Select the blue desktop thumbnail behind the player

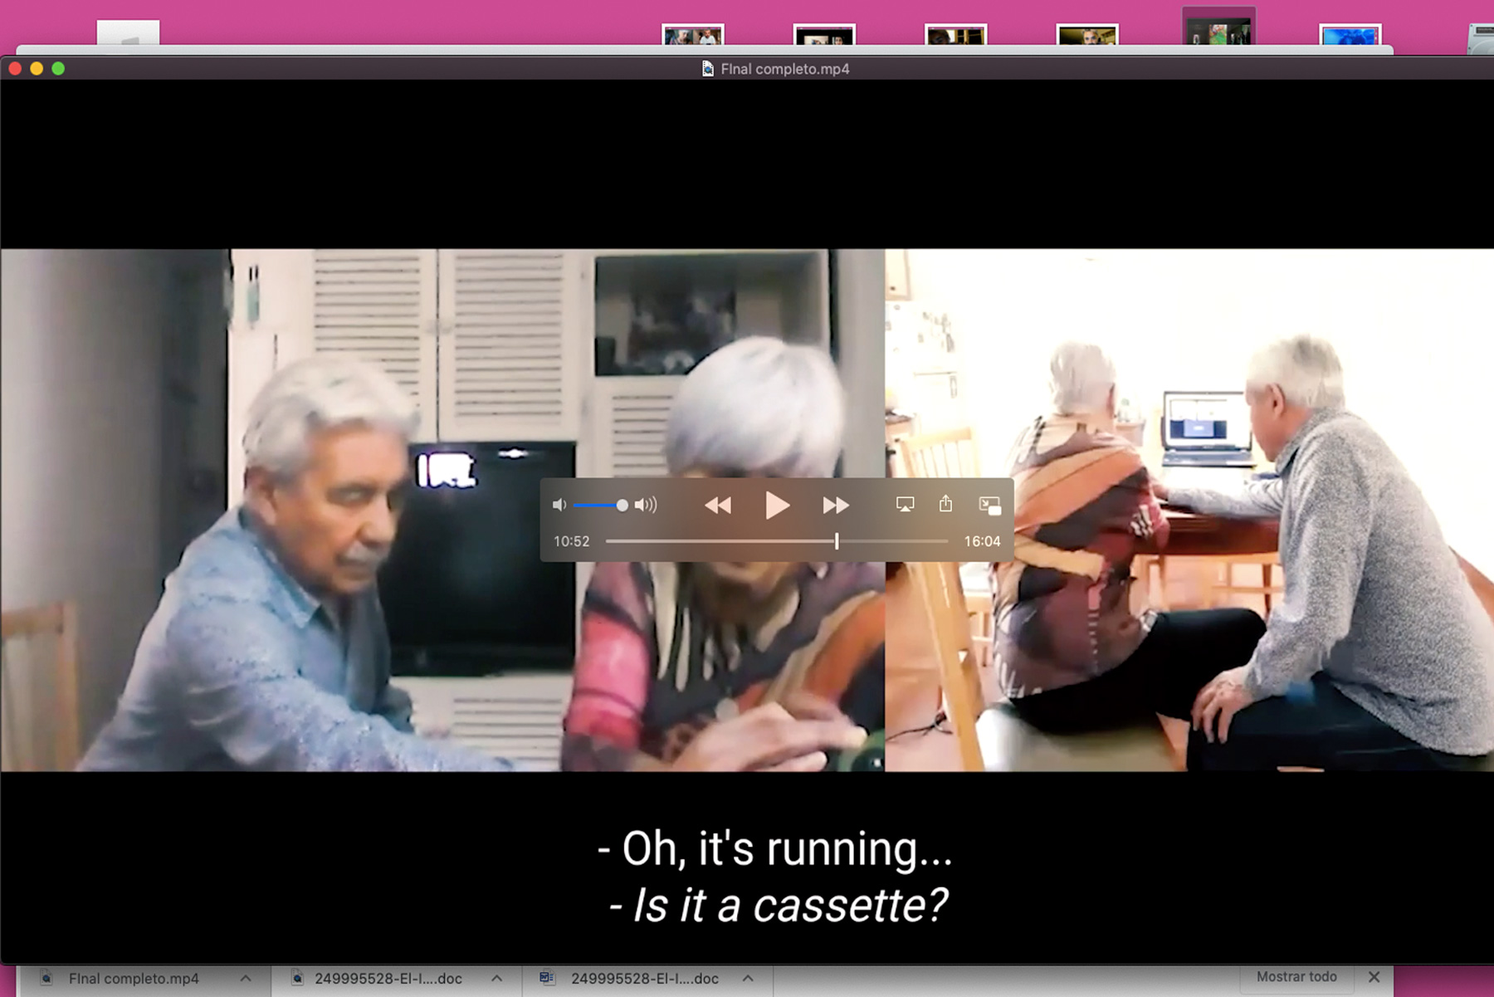[1350, 34]
